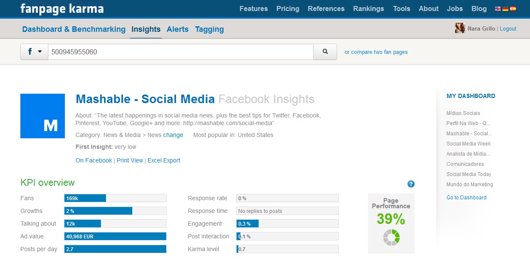This screenshot has height=274, width=530.
Task: Click the Response rate 0 % bar
Action: point(287,198)
